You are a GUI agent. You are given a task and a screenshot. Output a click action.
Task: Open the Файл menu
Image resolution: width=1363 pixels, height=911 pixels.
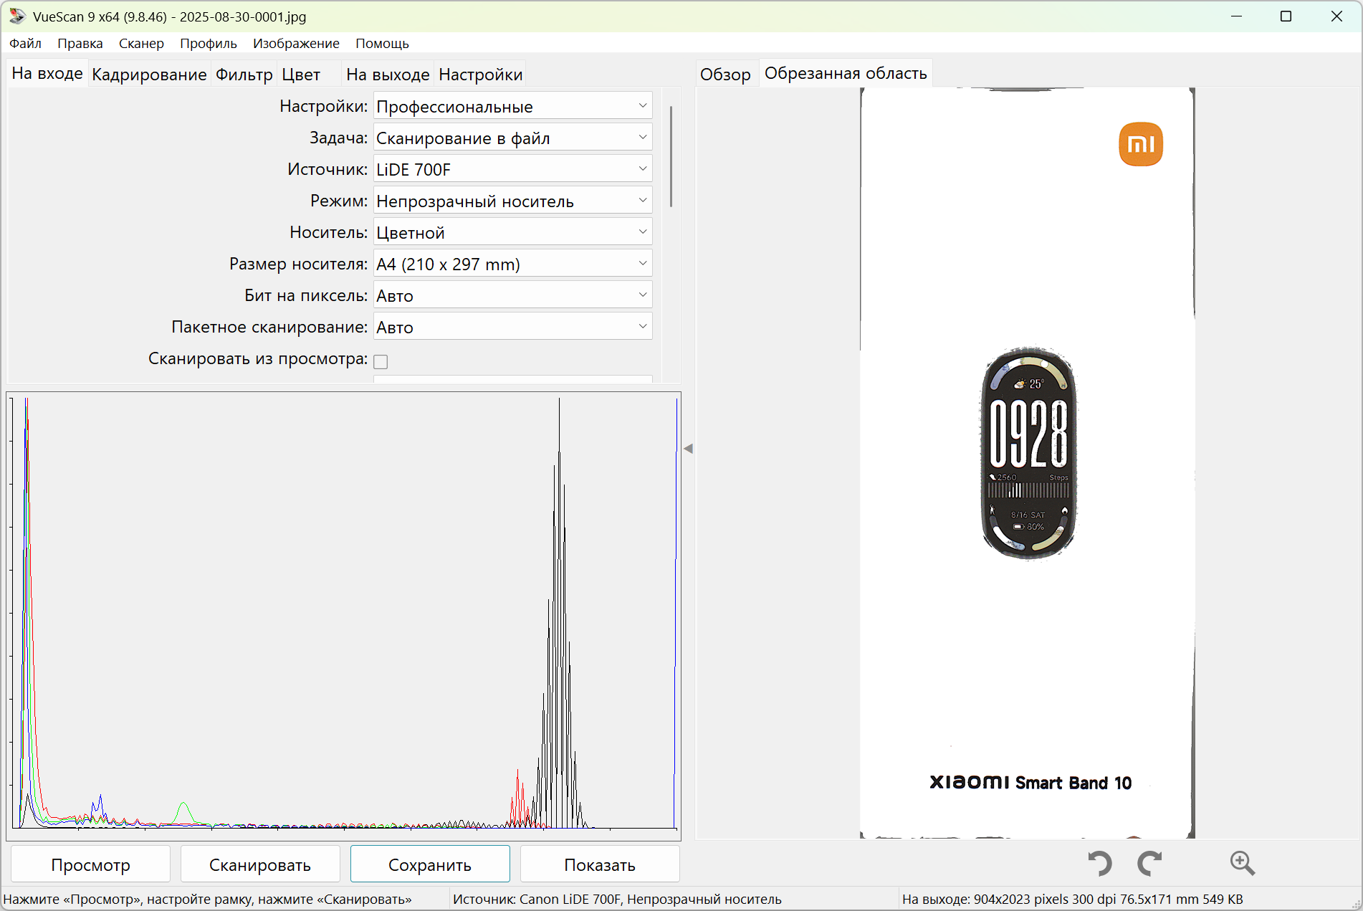25,43
